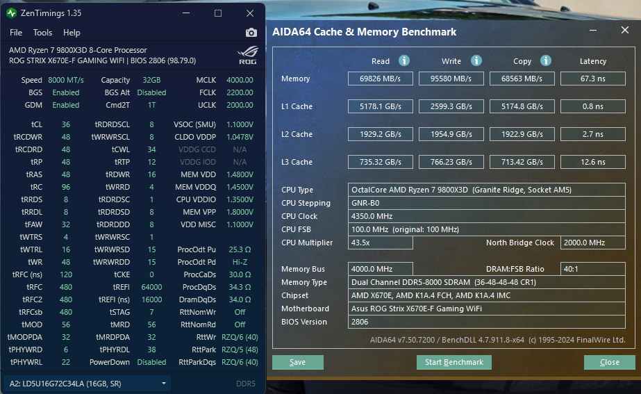Click the ZenTimings app icon in title bar
The image size is (641, 394).
[12, 13]
